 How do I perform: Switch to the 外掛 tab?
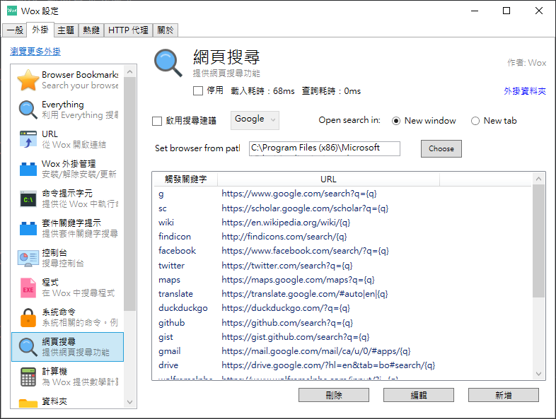pos(40,30)
